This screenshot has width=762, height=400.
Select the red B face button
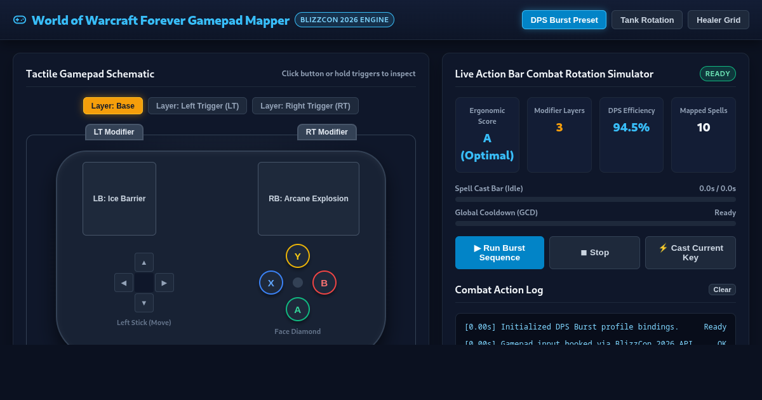324,283
